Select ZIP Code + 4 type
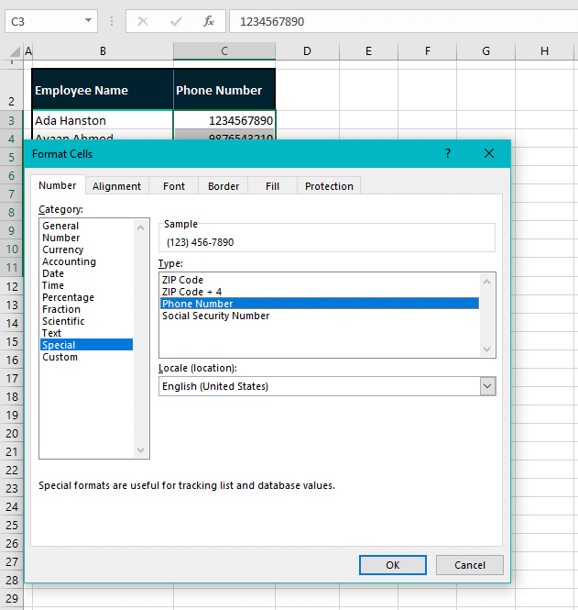The height and width of the screenshot is (610, 578). (x=320, y=292)
